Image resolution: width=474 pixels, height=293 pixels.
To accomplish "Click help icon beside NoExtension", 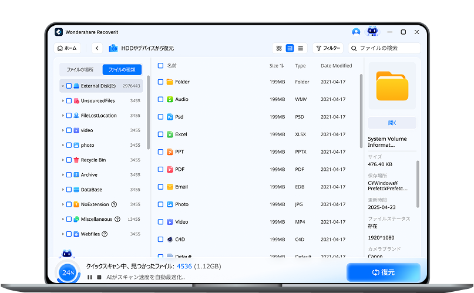I will pos(114,204).
